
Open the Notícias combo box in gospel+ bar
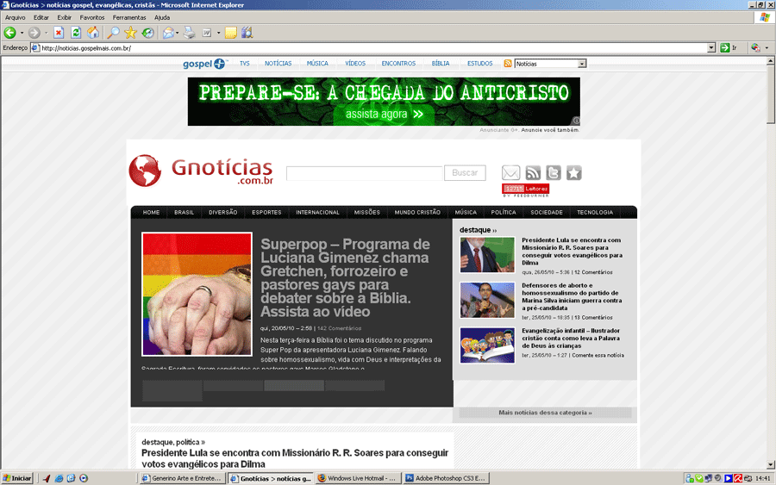coord(550,64)
